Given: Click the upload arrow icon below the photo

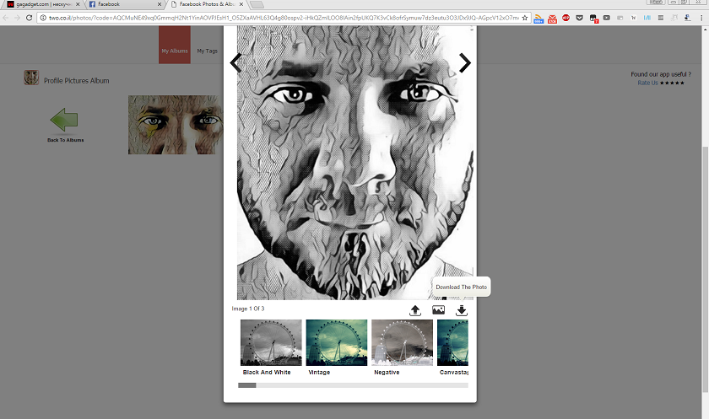Looking at the screenshot, I should point(415,310).
